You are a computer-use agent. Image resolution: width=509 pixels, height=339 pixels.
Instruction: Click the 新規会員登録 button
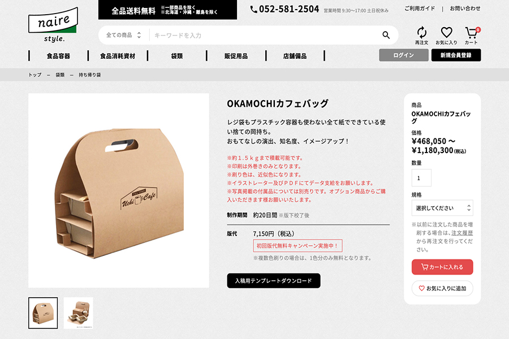[456, 55]
